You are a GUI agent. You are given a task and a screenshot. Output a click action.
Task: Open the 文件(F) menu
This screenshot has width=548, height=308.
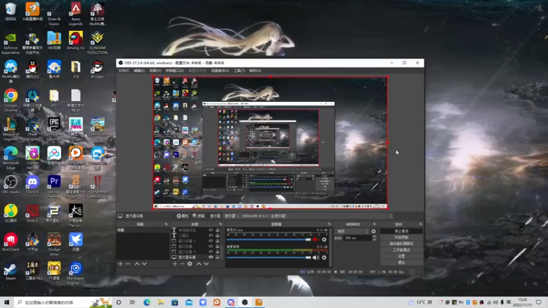click(124, 70)
